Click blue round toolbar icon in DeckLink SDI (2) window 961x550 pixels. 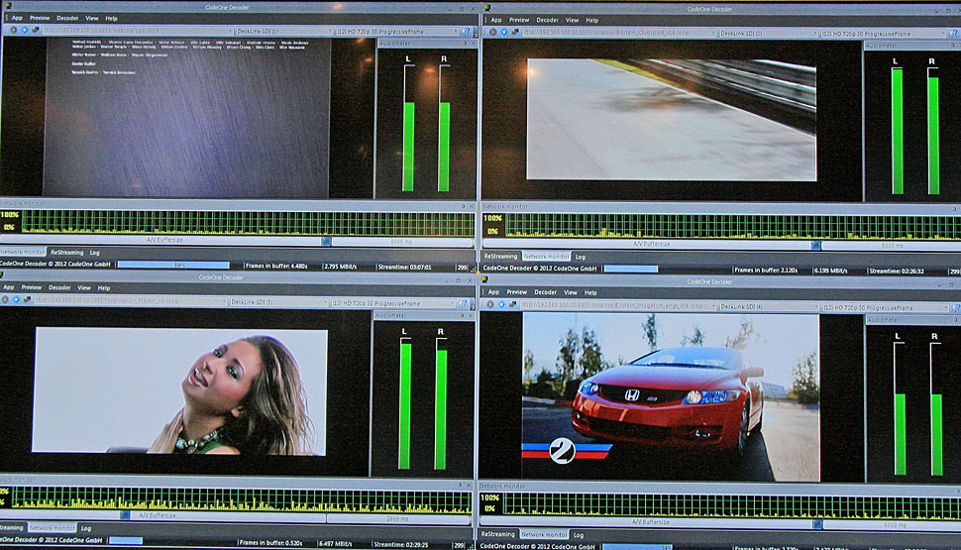click(x=502, y=32)
